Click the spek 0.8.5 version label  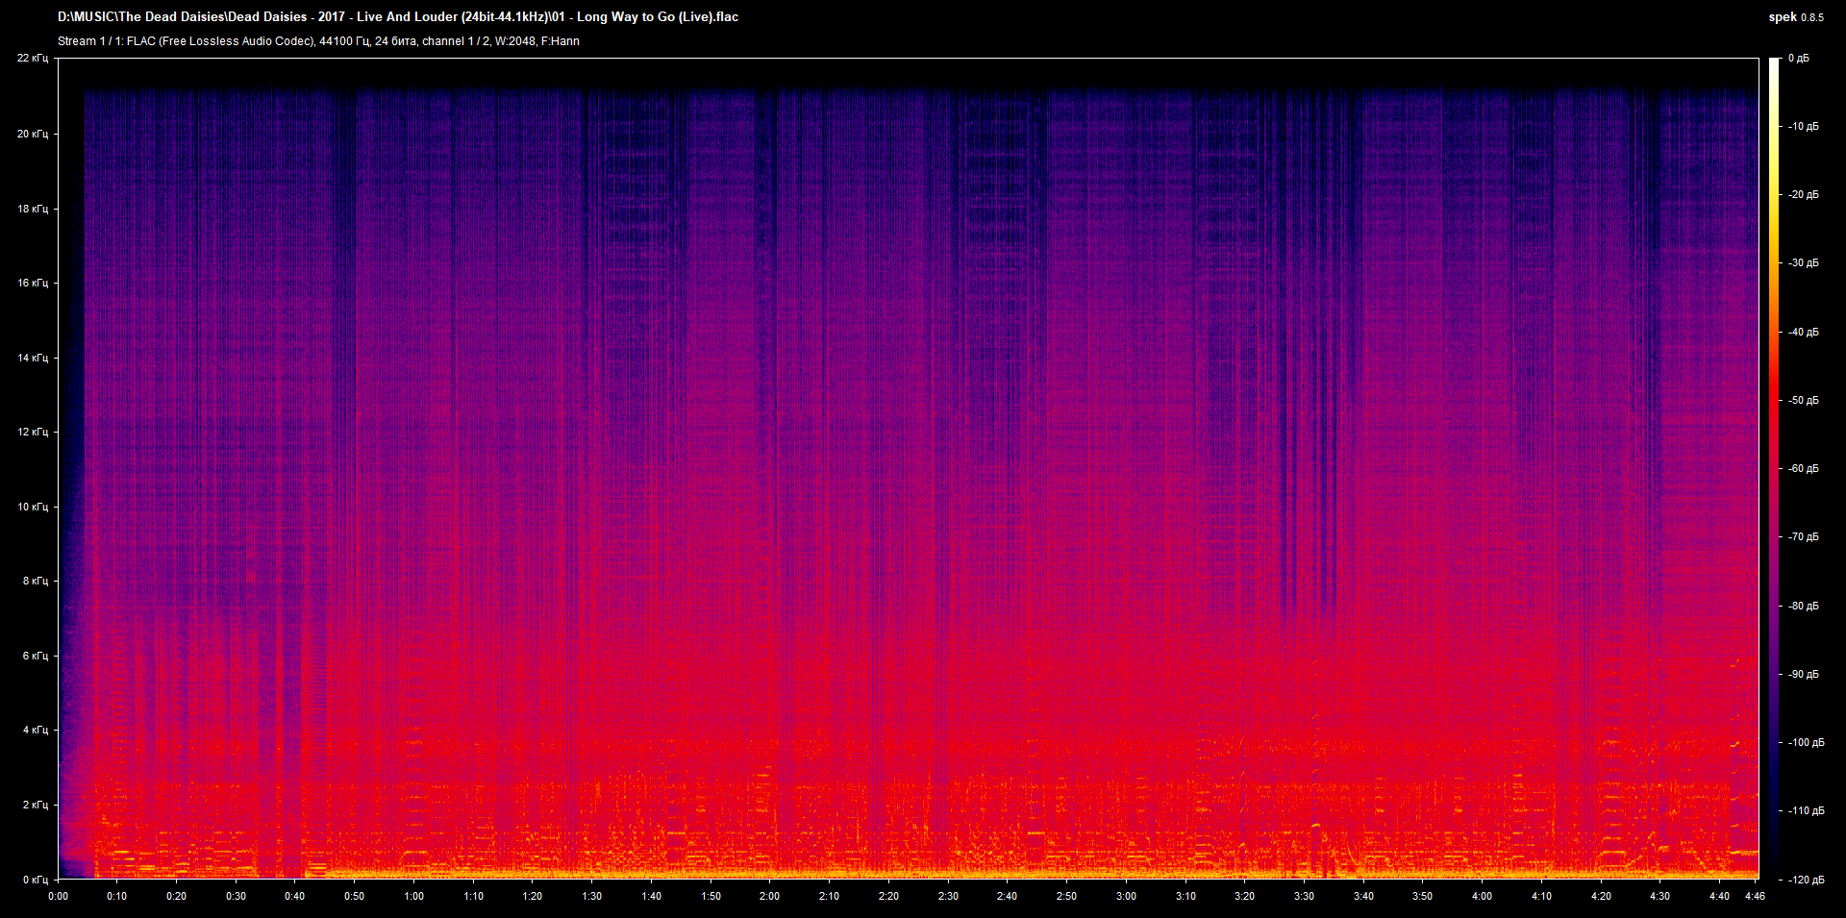point(1795,17)
